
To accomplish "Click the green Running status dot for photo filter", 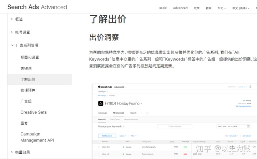I will click(x=124, y=147).
